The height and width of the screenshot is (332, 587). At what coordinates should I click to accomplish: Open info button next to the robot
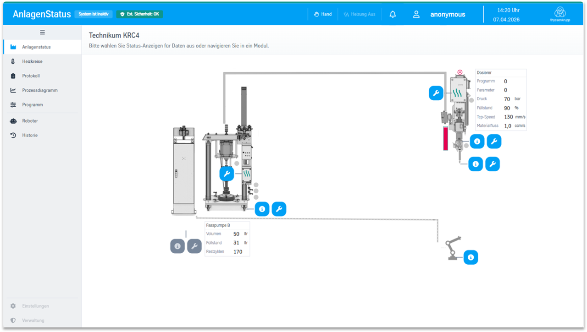471,257
